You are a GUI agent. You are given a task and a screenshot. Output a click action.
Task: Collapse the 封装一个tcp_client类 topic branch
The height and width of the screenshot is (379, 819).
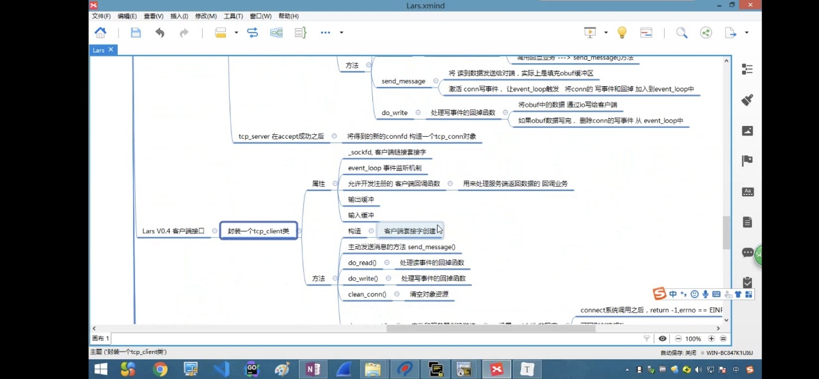tap(299, 231)
